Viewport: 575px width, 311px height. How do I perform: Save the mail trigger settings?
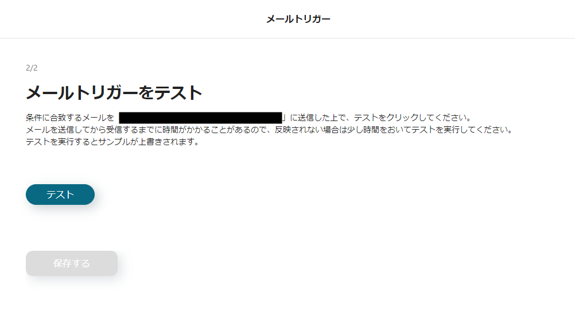click(72, 263)
